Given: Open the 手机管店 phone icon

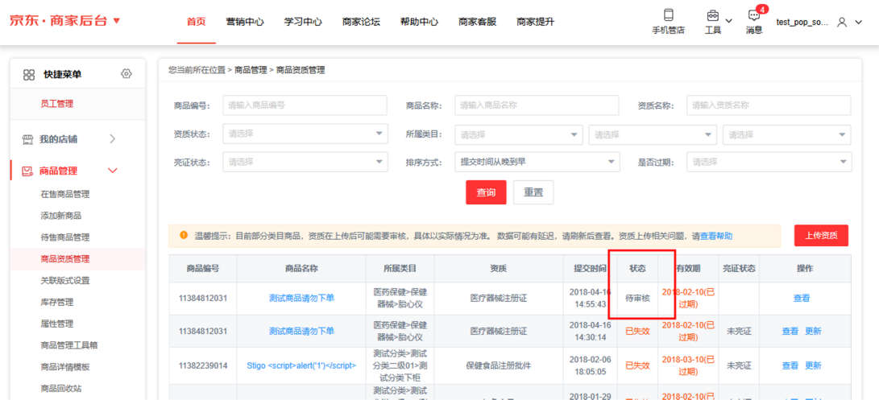Looking at the screenshot, I should (x=667, y=16).
